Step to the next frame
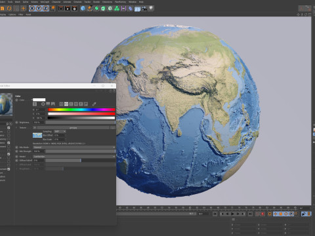This screenshot has height=236, width=315. click(x=238, y=214)
